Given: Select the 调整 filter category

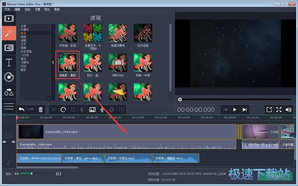Looking at the screenshot, I should [x=23, y=40].
